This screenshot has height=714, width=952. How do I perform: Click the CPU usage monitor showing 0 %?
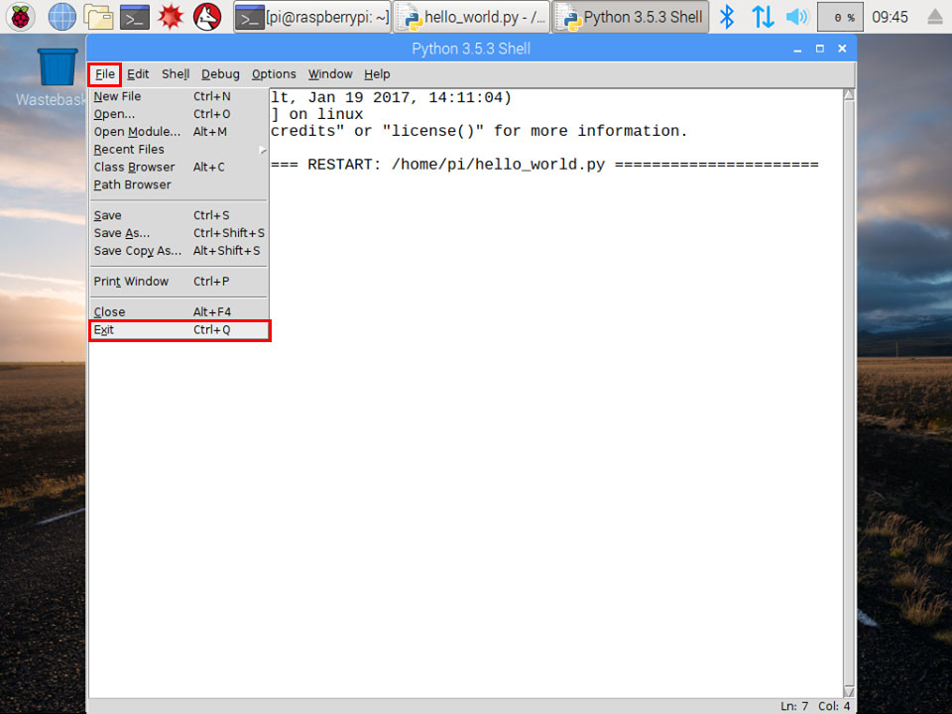840,17
